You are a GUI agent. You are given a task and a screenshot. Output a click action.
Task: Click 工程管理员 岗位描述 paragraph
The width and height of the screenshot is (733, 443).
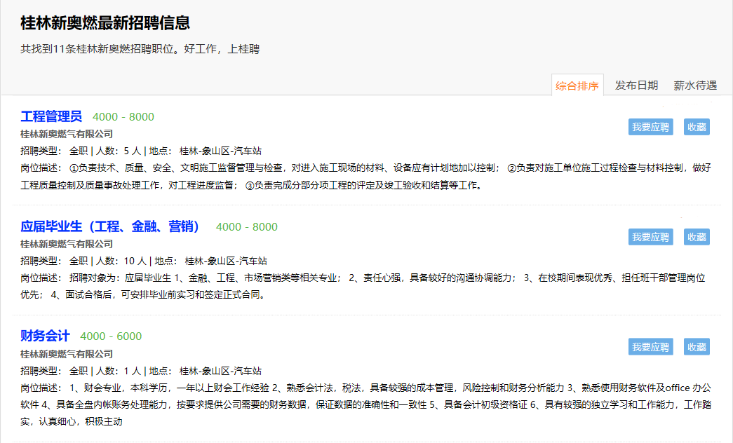click(x=365, y=177)
